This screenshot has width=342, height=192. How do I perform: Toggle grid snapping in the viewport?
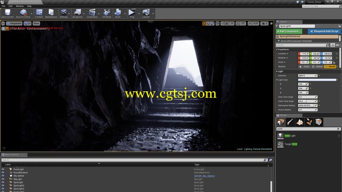(227, 23)
